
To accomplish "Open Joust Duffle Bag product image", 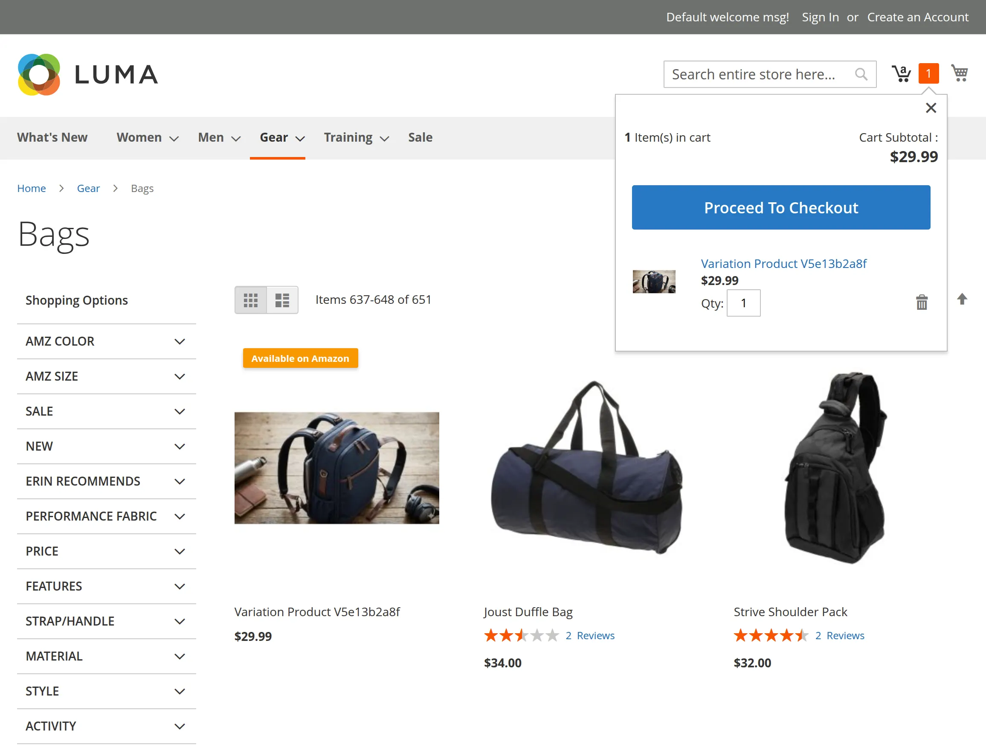I will pyautogui.click(x=586, y=468).
